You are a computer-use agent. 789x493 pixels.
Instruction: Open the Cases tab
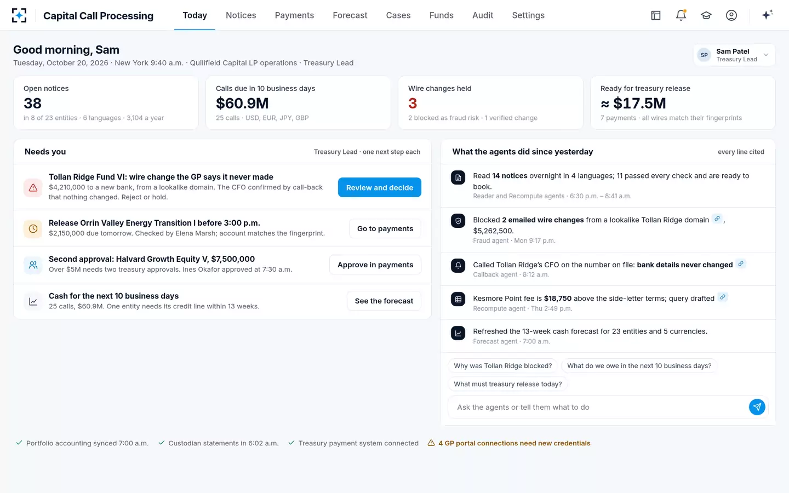pos(398,15)
